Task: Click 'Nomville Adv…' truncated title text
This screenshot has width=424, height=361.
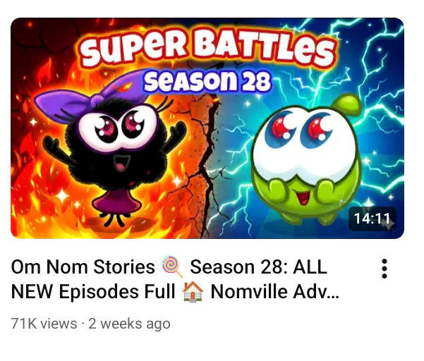Action: click(x=274, y=292)
